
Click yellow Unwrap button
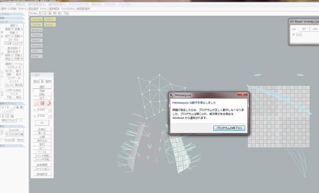pyautogui.click(x=37, y=19)
